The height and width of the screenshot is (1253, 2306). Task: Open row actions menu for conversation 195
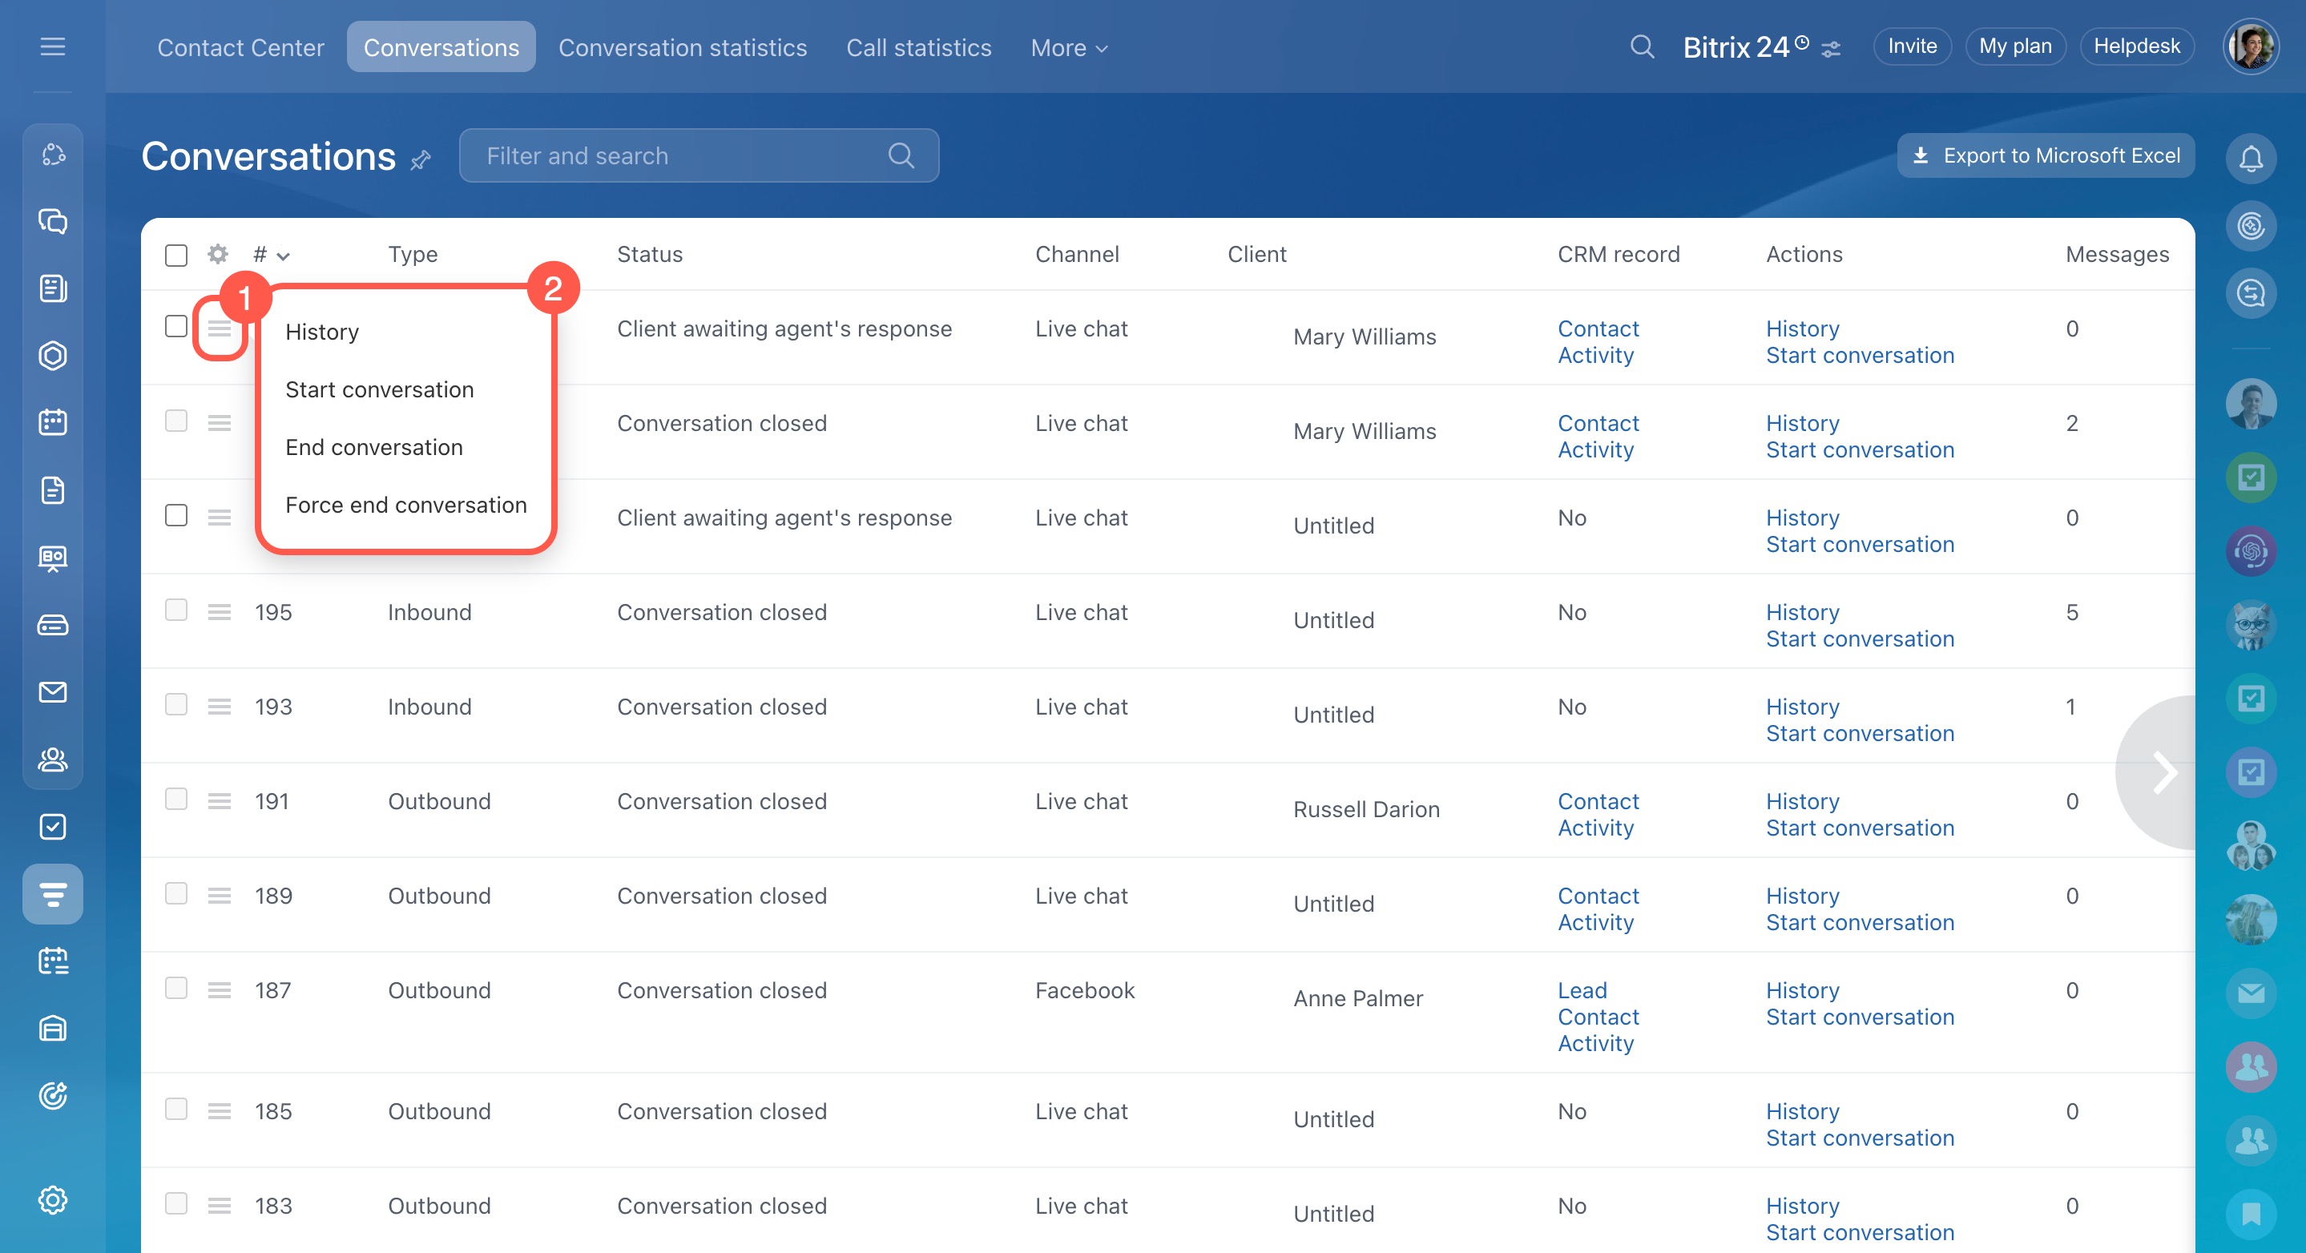(x=220, y=612)
